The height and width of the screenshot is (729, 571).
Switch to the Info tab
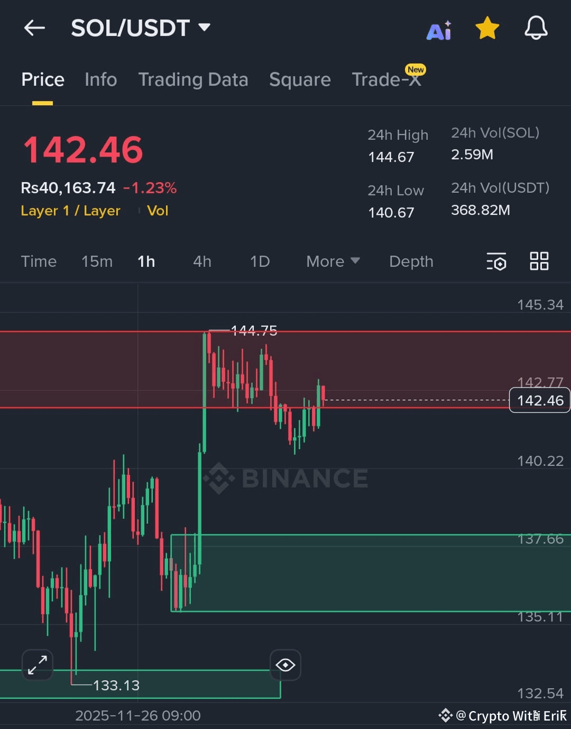pos(100,79)
